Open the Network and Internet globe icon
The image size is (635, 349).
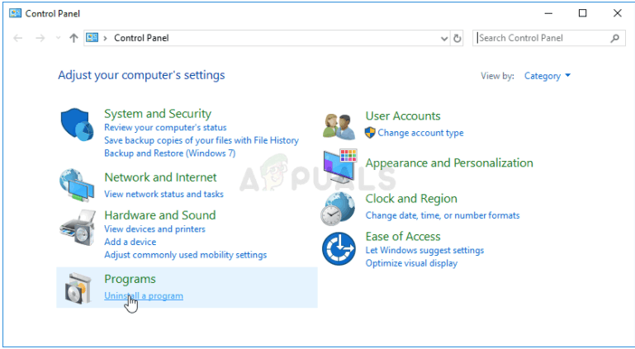[x=77, y=186]
